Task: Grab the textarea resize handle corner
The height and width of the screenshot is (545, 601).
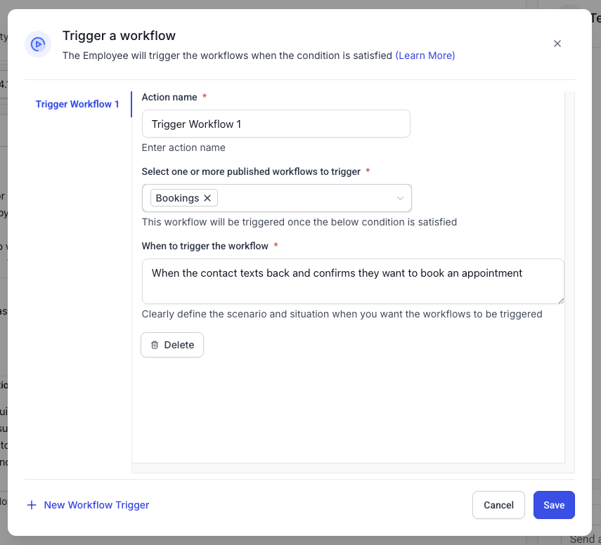Action: (560, 300)
